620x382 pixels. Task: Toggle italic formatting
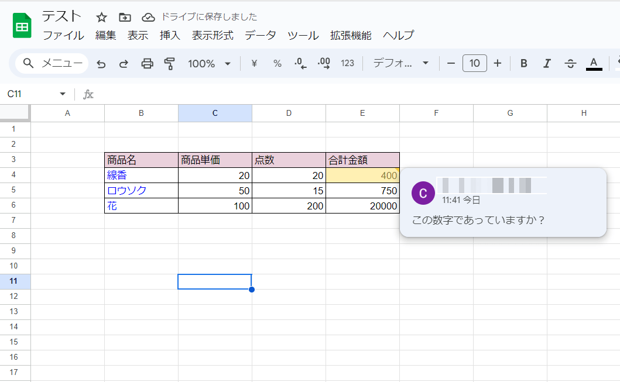(x=547, y=64)
